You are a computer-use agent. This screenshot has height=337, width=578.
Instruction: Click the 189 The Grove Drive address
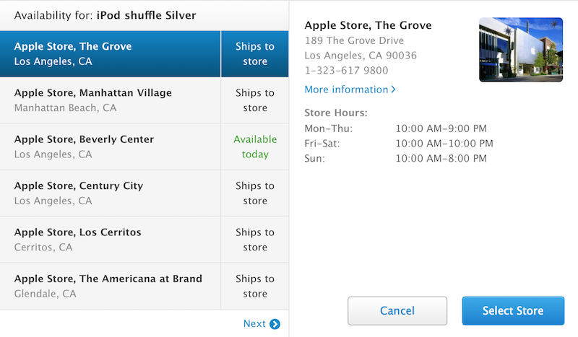pos(354,40)
